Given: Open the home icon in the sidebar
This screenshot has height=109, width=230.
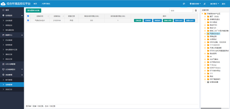Looking at the screenshot, I should pos(3,10).
